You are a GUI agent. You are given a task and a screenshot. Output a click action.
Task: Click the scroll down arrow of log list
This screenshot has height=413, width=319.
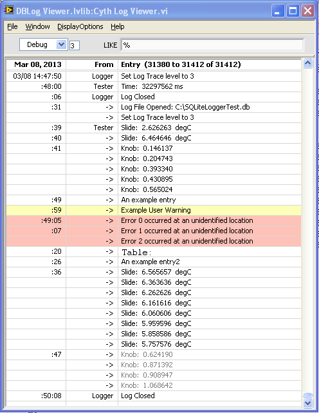coord(307,403)
